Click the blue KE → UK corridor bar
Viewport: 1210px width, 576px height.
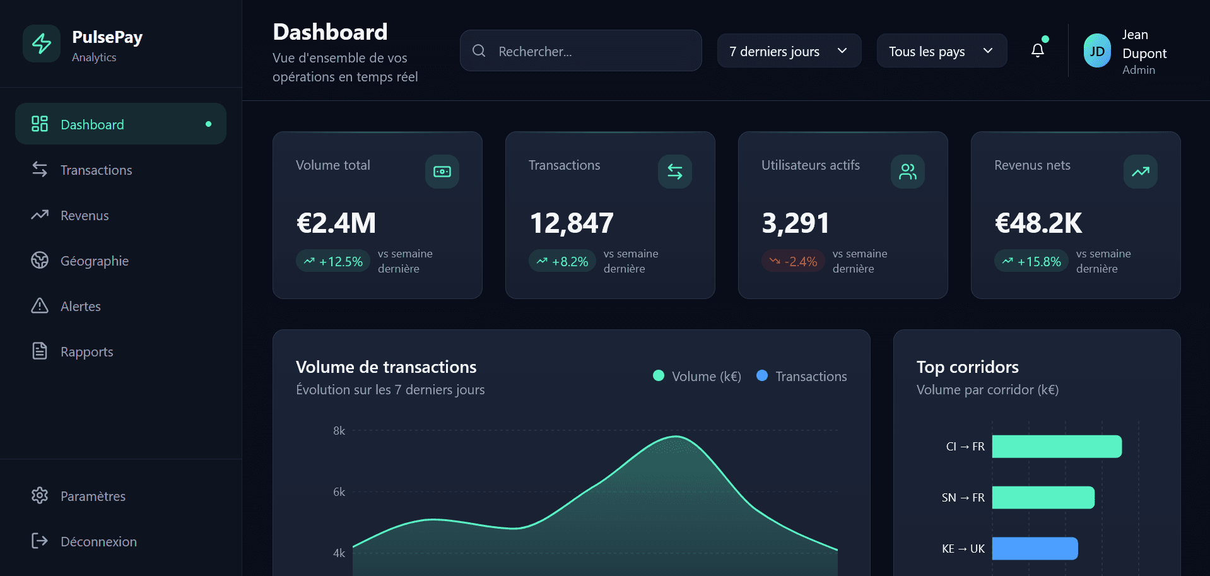pyautogui.click(x=1035, y=548)
